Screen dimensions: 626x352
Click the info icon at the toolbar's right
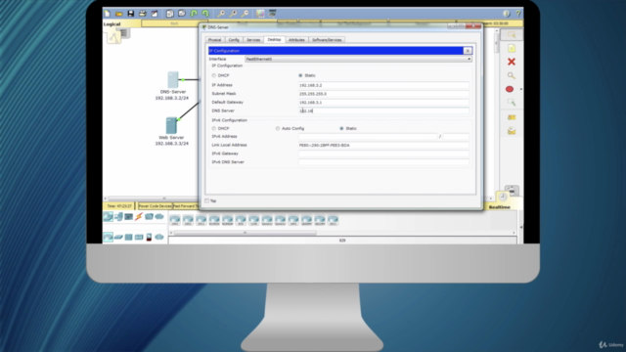coord(507,14)
